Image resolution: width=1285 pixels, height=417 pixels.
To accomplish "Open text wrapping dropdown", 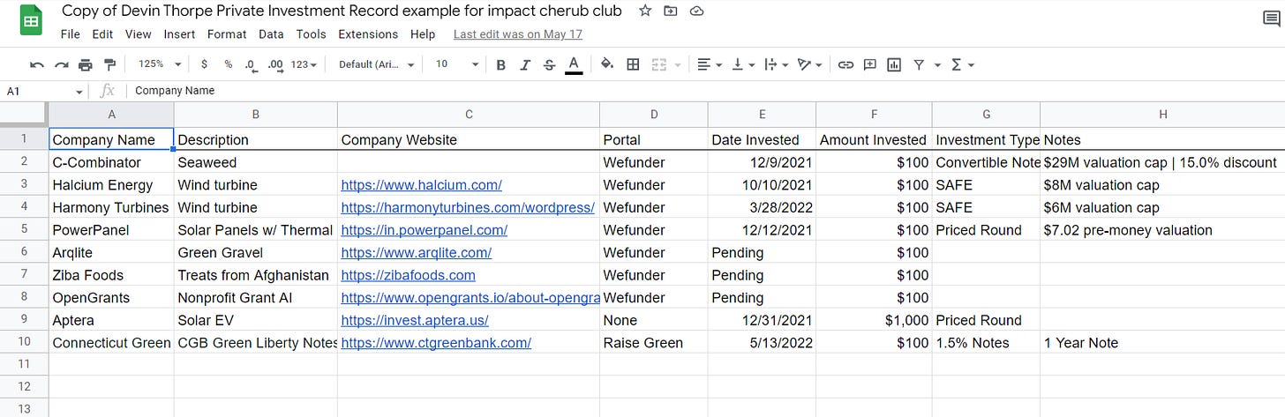I will tap(775, 64).
